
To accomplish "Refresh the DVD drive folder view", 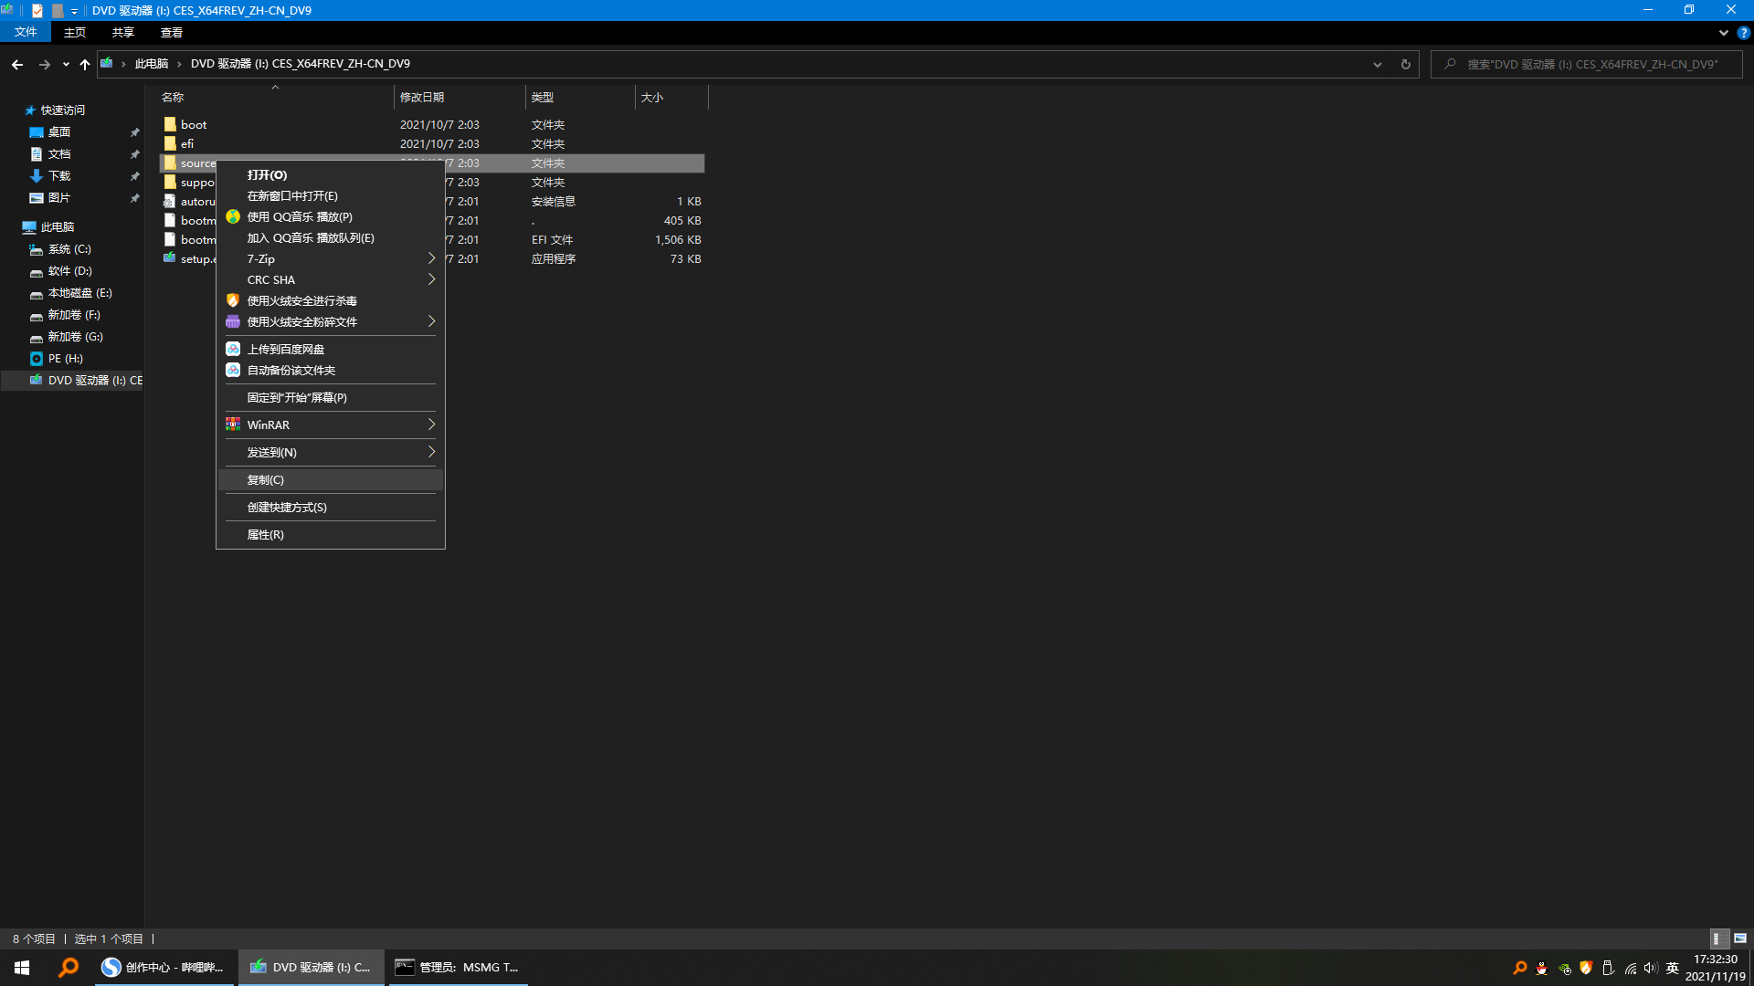I will (x=1405, y=64).
